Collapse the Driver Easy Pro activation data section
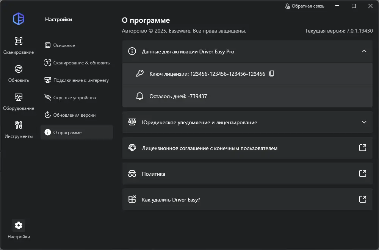The width and height of the screenshot is (379, 250). [364, 51]
